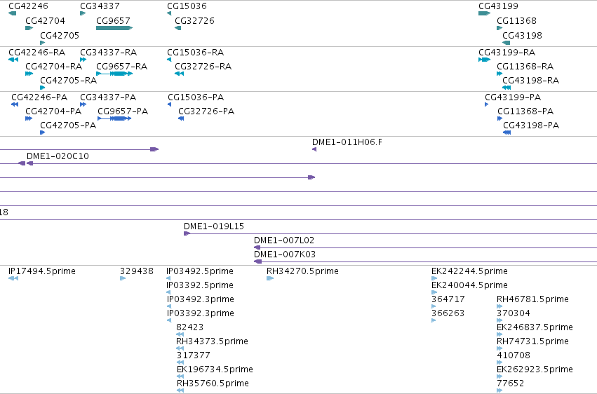Open the CG11368-RA transcript label
The image size is (597, 394).
pyautogui.click(x=525, y=66)
